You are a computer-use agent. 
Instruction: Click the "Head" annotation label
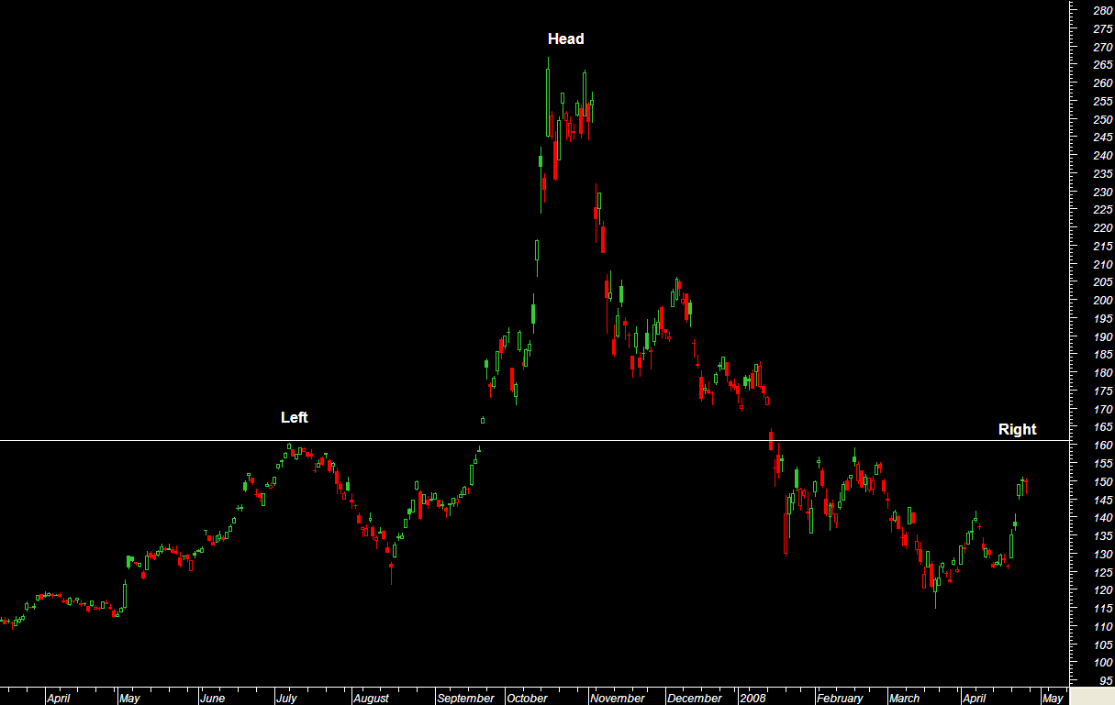pyautogui.click(x=565, y=39)
